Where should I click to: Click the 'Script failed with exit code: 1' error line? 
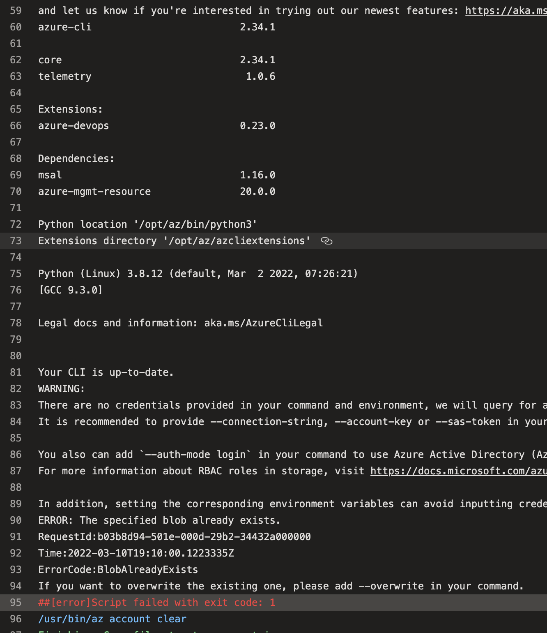(x=157, y=603)
